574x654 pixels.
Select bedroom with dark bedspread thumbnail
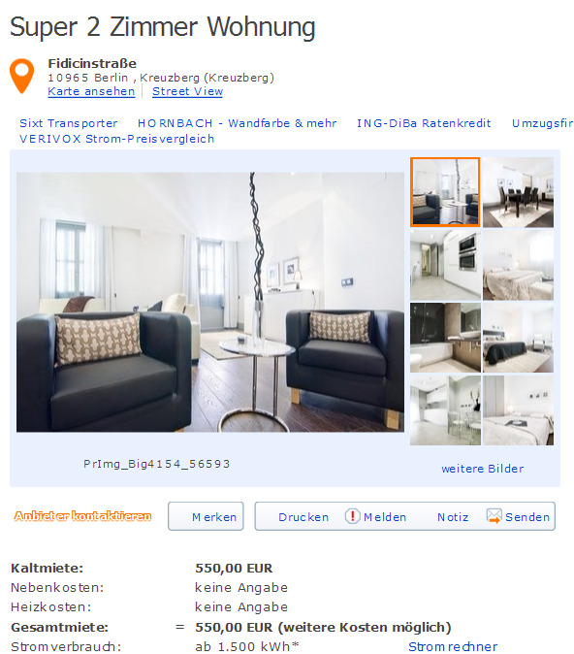click(518, 338)
